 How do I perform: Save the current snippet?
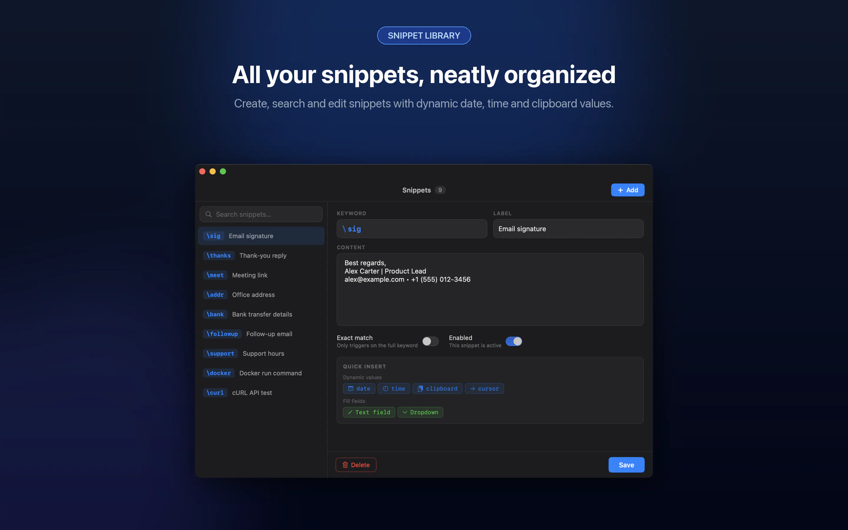tap(626, 465)
